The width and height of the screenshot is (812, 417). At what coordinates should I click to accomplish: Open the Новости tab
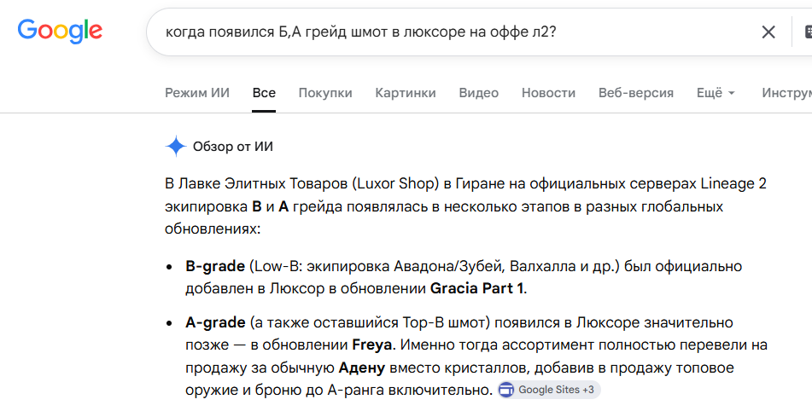tap(548, 93)
